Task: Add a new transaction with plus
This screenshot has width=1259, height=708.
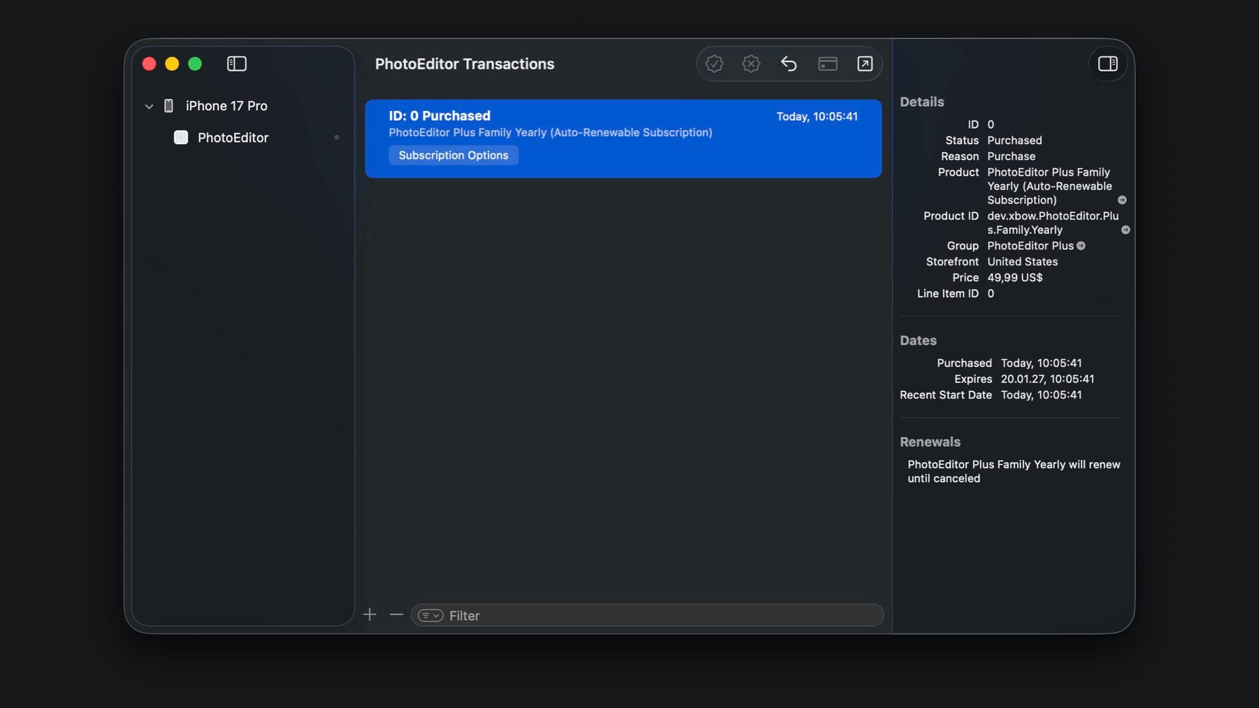Action: (x=370, y=615)
